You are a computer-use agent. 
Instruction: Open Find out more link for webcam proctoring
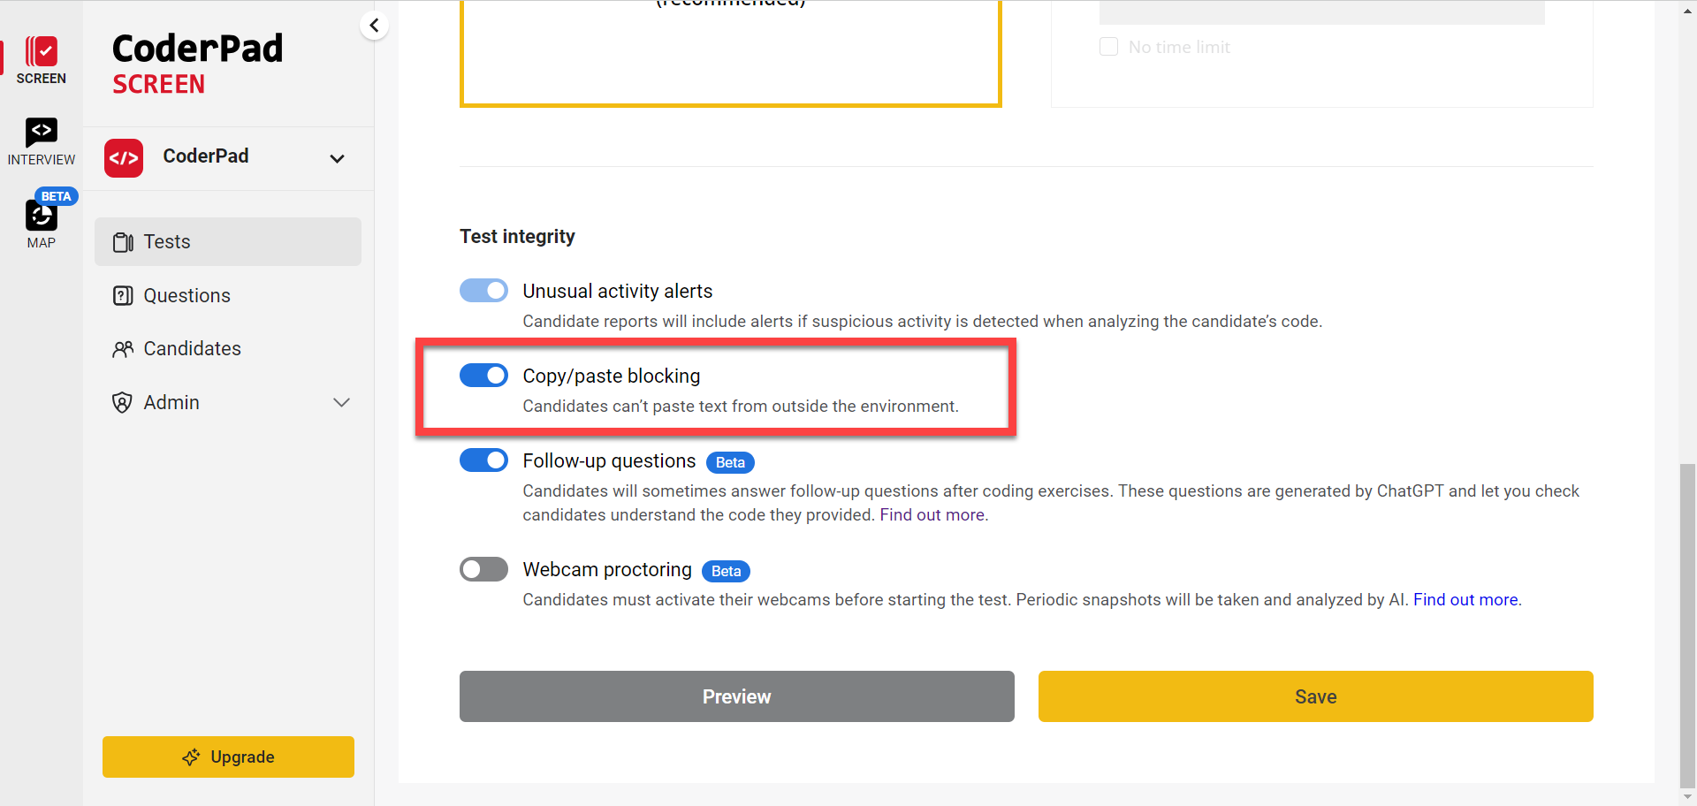[x=1465, y=600]
